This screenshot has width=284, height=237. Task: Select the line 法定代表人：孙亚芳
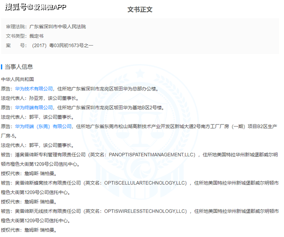[22, 98]
